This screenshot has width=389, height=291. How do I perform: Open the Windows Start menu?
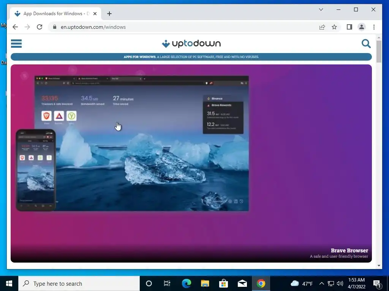[x=9, y=283]
